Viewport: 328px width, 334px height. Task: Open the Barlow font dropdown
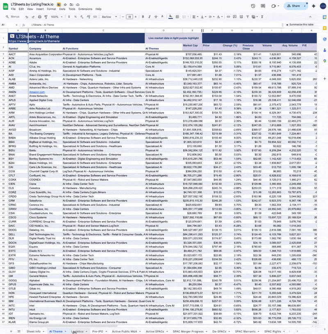[109, 17]
